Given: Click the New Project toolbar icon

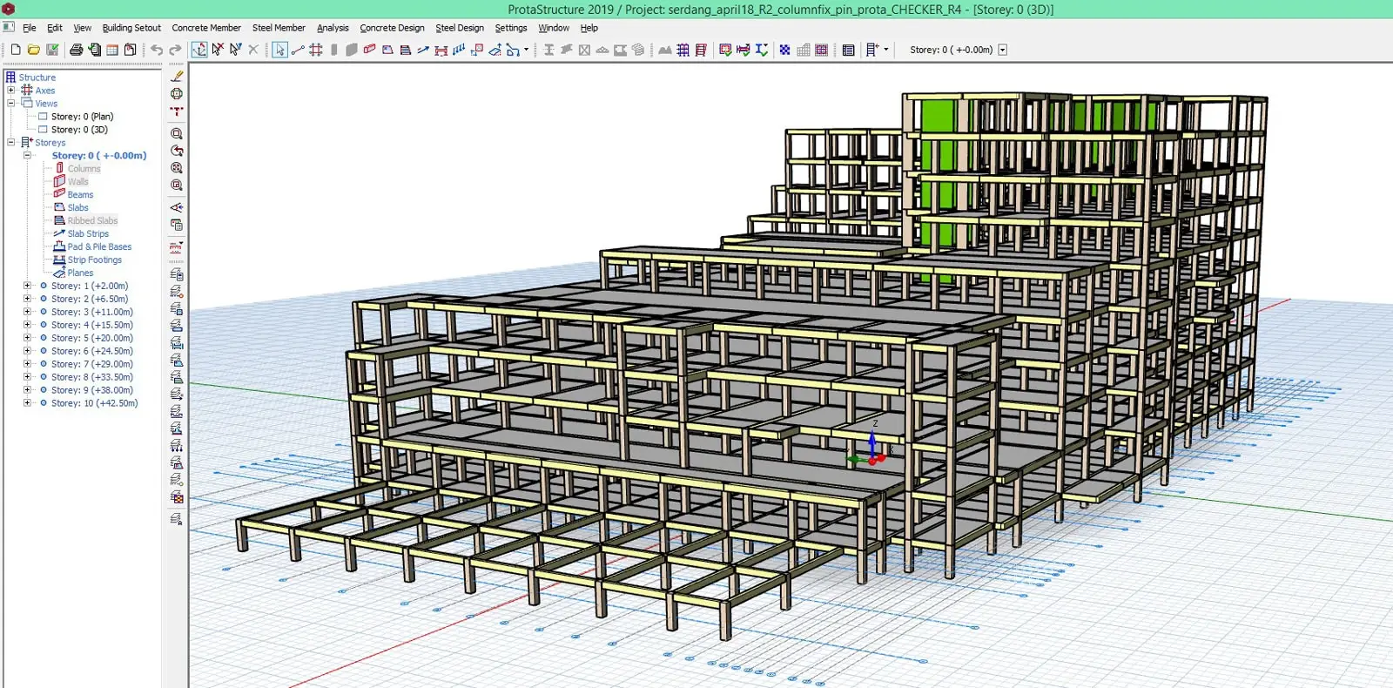Looking at the screenshot, I should coord(16,50).
